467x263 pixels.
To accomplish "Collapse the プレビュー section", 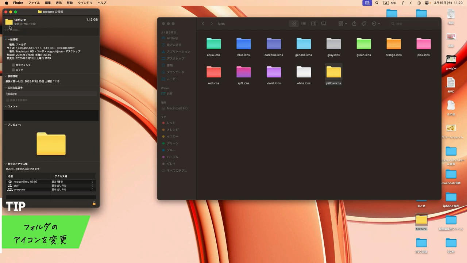I will [x=6, y=125].
